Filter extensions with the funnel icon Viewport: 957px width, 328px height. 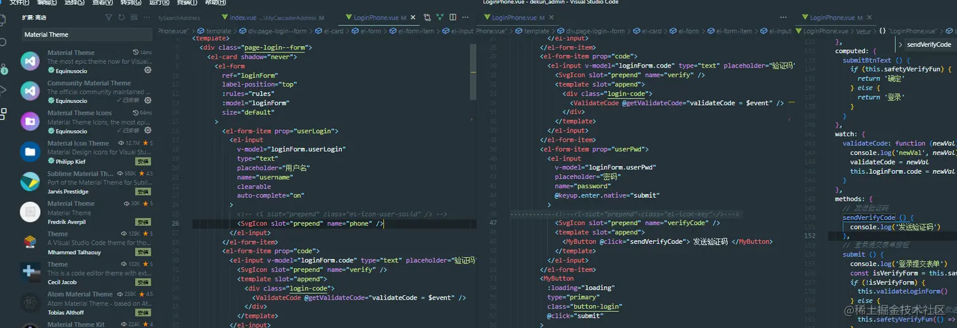tap(108, 18)
